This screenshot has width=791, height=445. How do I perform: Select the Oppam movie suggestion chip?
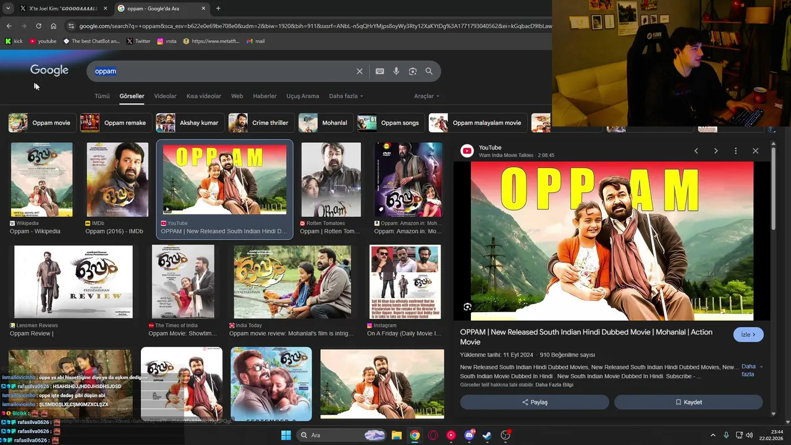(x=42, y=123)
